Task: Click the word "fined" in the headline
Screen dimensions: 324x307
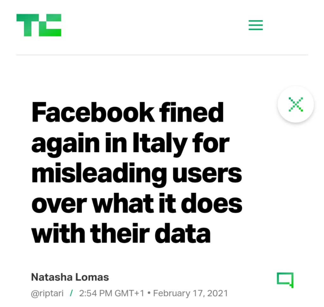Action: pos(192,113)
